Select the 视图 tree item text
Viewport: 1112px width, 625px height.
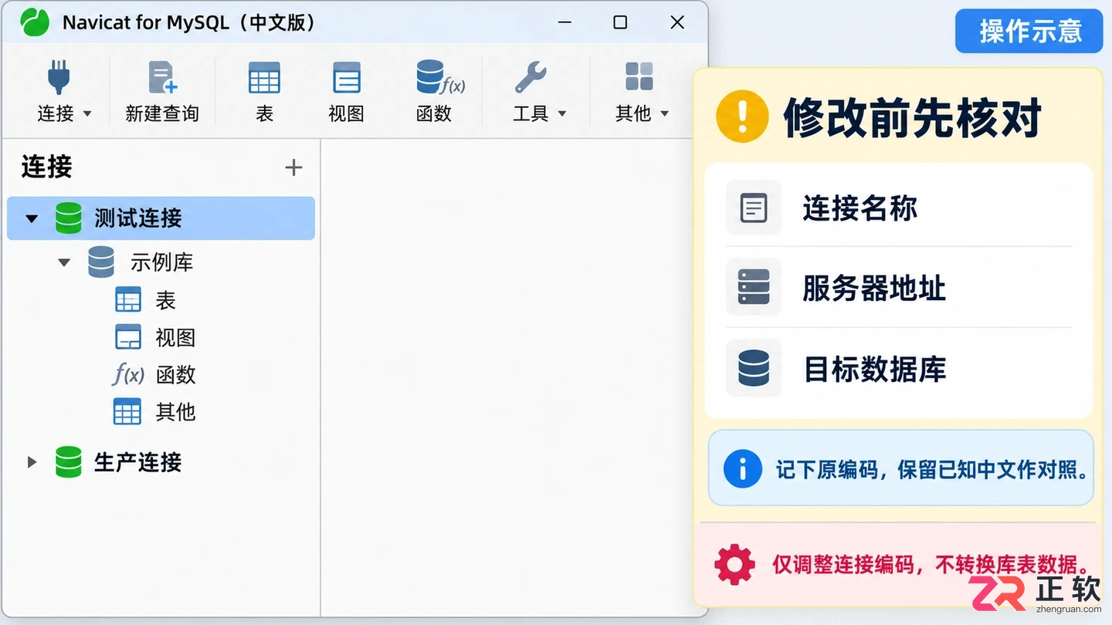click(175, 337)
